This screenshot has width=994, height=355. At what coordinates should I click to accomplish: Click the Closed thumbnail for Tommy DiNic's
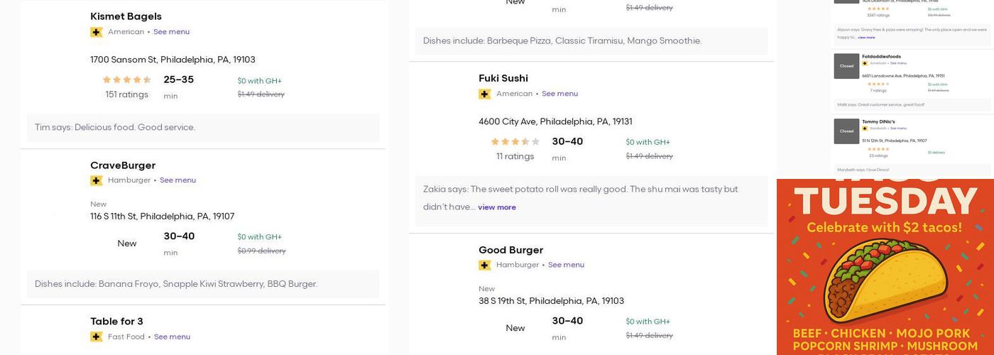click(x=846, y=131)
